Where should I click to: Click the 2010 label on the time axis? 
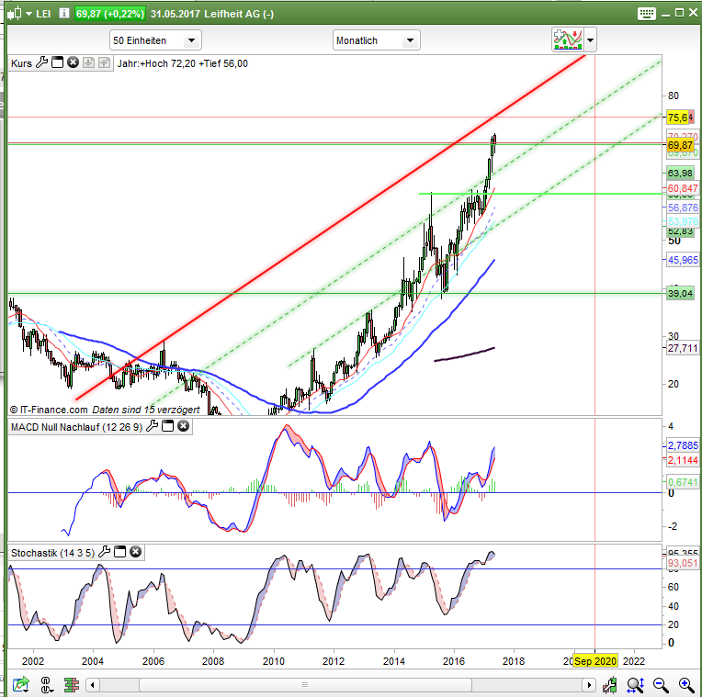[273, 661]
